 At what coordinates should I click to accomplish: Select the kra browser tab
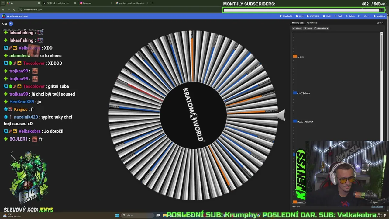[x=23, y=3]
